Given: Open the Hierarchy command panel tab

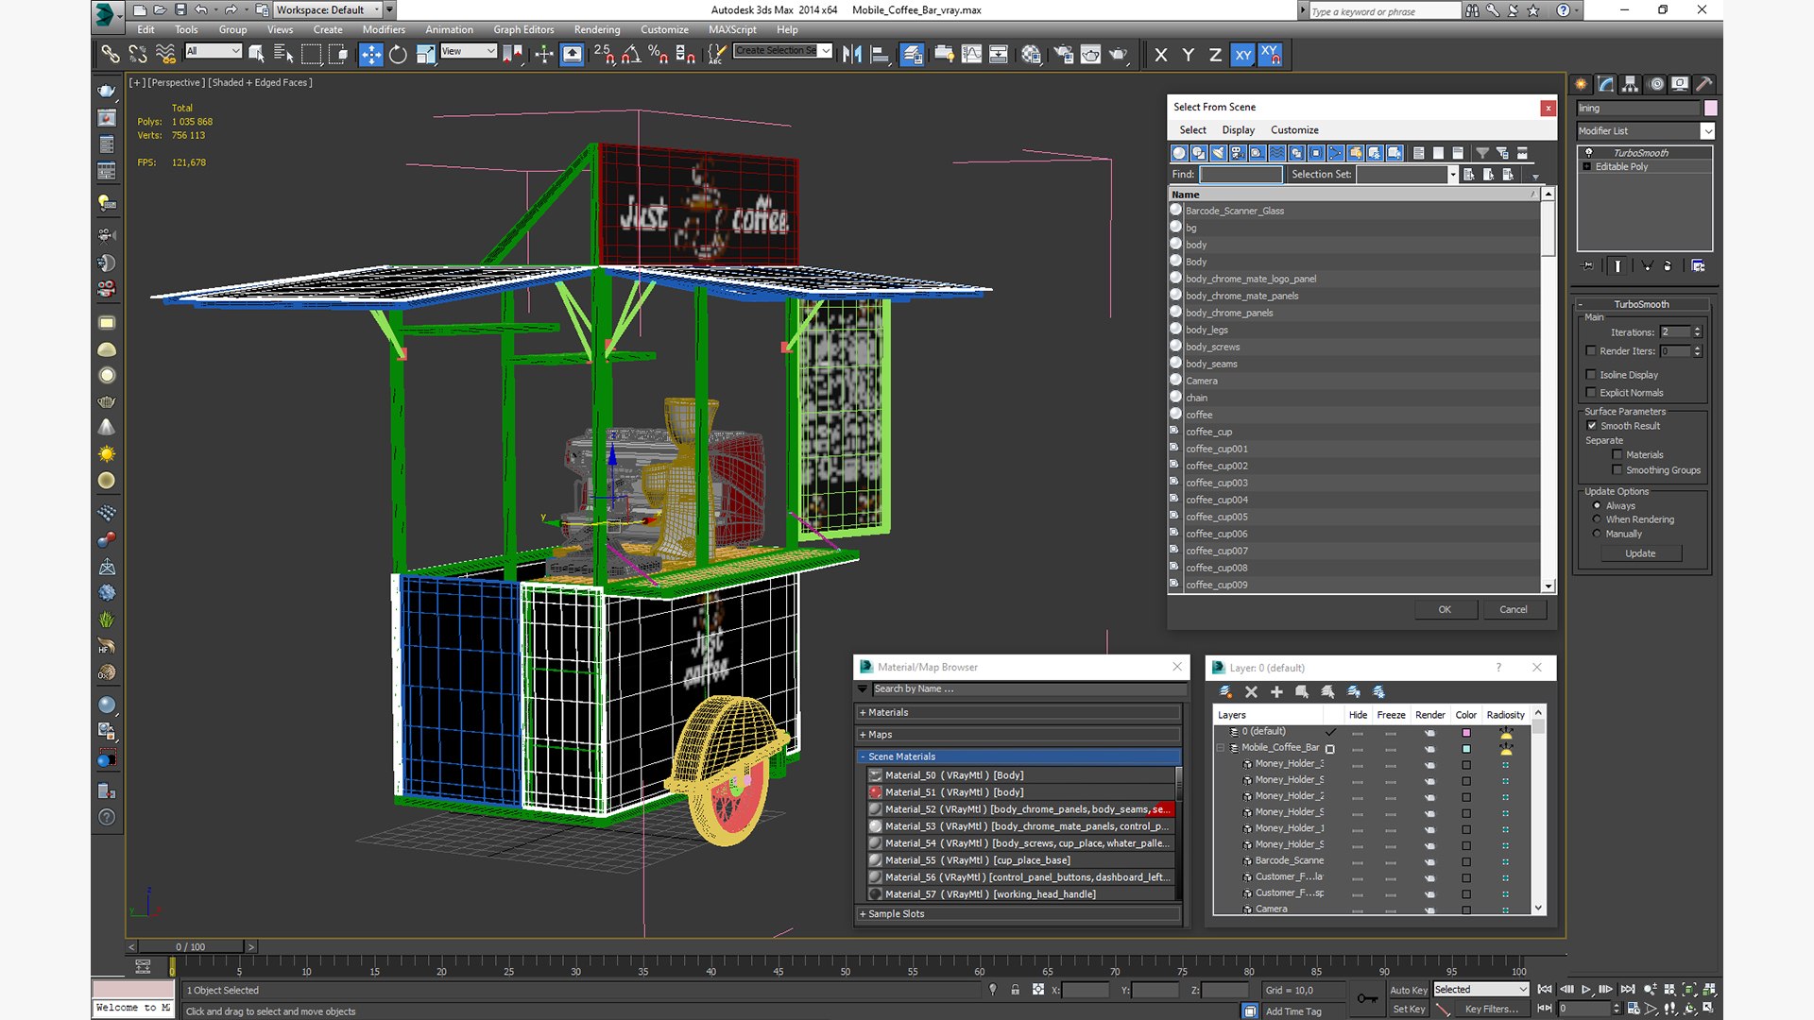Looking at the screenshot, I should (1631, 84).
